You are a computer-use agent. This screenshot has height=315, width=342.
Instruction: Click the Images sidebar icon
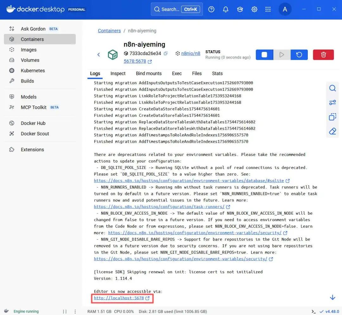[x=12, y=50]
